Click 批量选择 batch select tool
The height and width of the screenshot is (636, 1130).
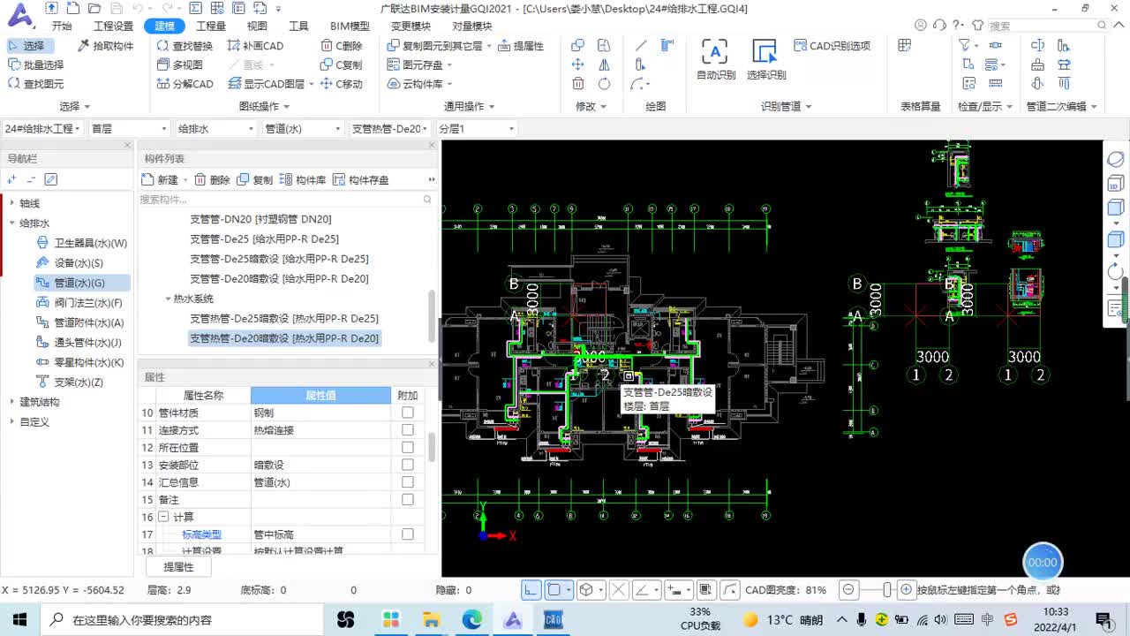pyautogui.click(x=35, y=64)
